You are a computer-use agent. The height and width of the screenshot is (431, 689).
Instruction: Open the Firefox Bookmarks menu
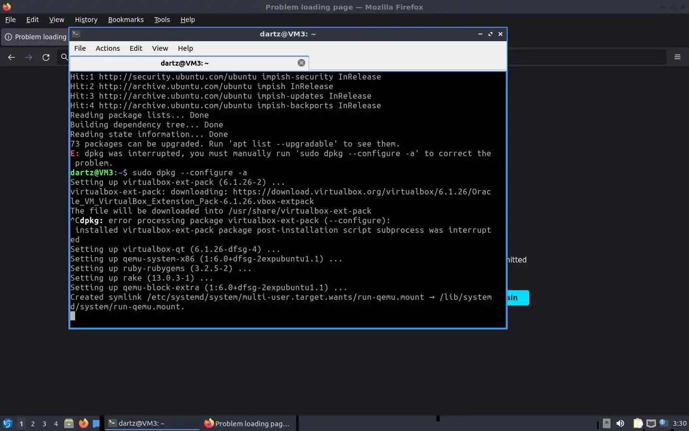(x=126, y=20)
